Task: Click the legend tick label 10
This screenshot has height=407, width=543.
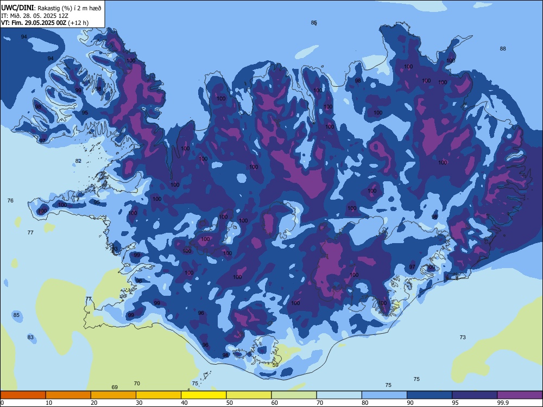Action: click(49, 403)
